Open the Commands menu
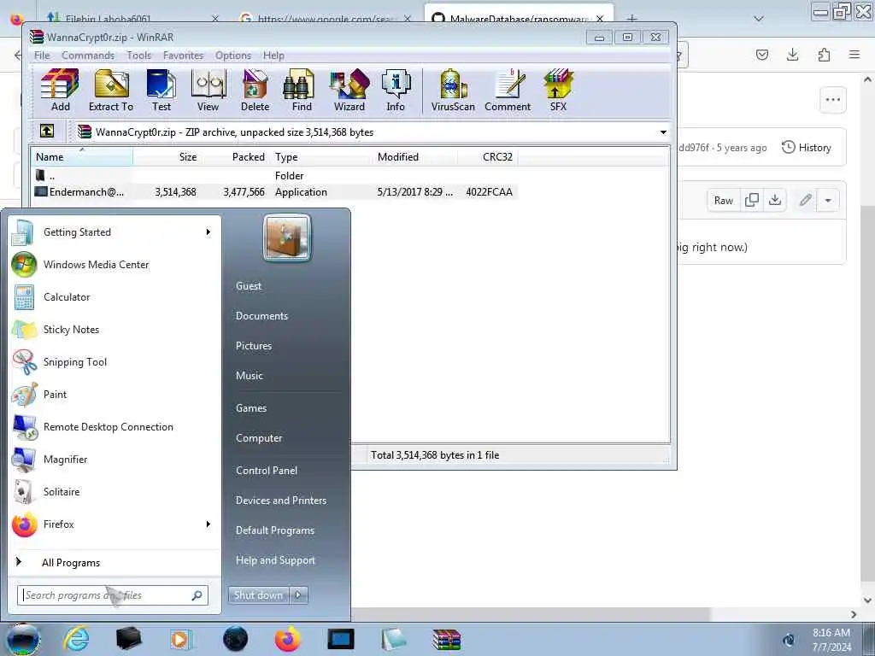 click(x=88, y=56)
